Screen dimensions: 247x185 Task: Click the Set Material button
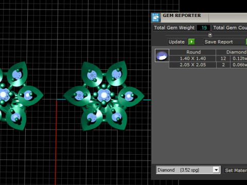(x=236, y=171)
